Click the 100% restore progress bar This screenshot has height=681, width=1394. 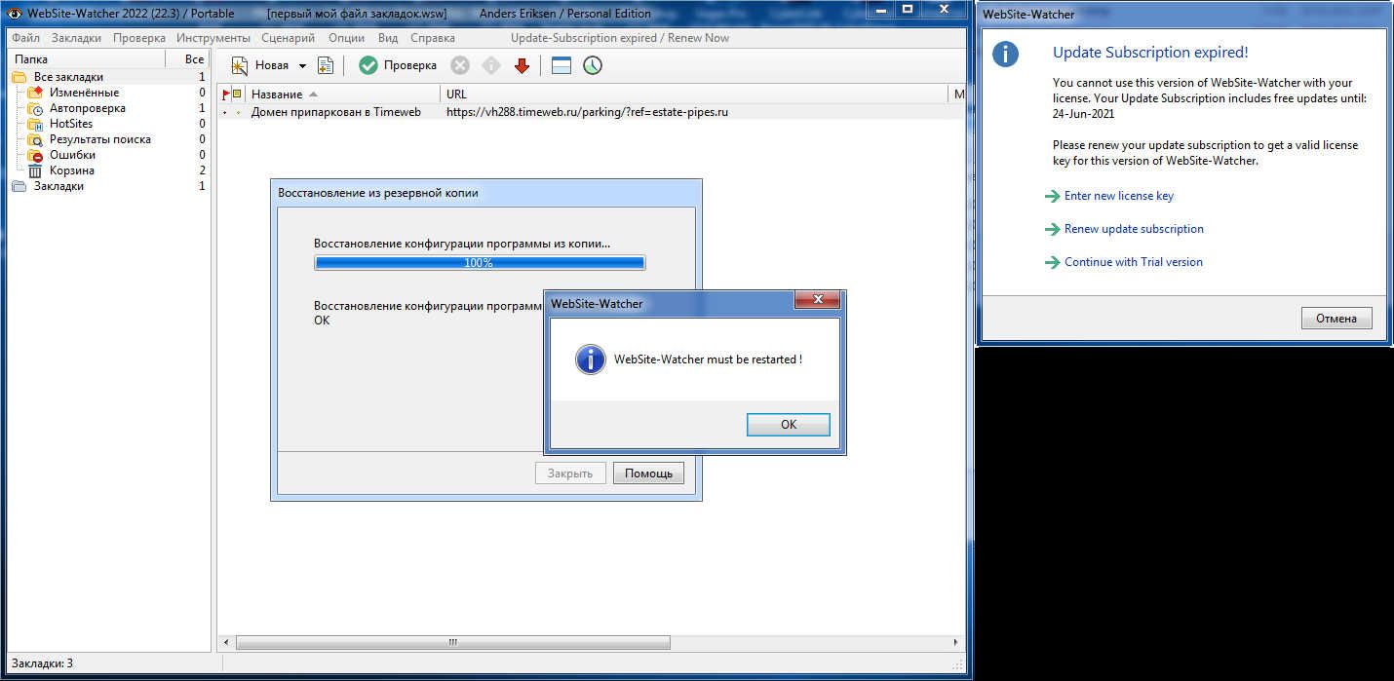pyautogui.click(x=480, y=263)
